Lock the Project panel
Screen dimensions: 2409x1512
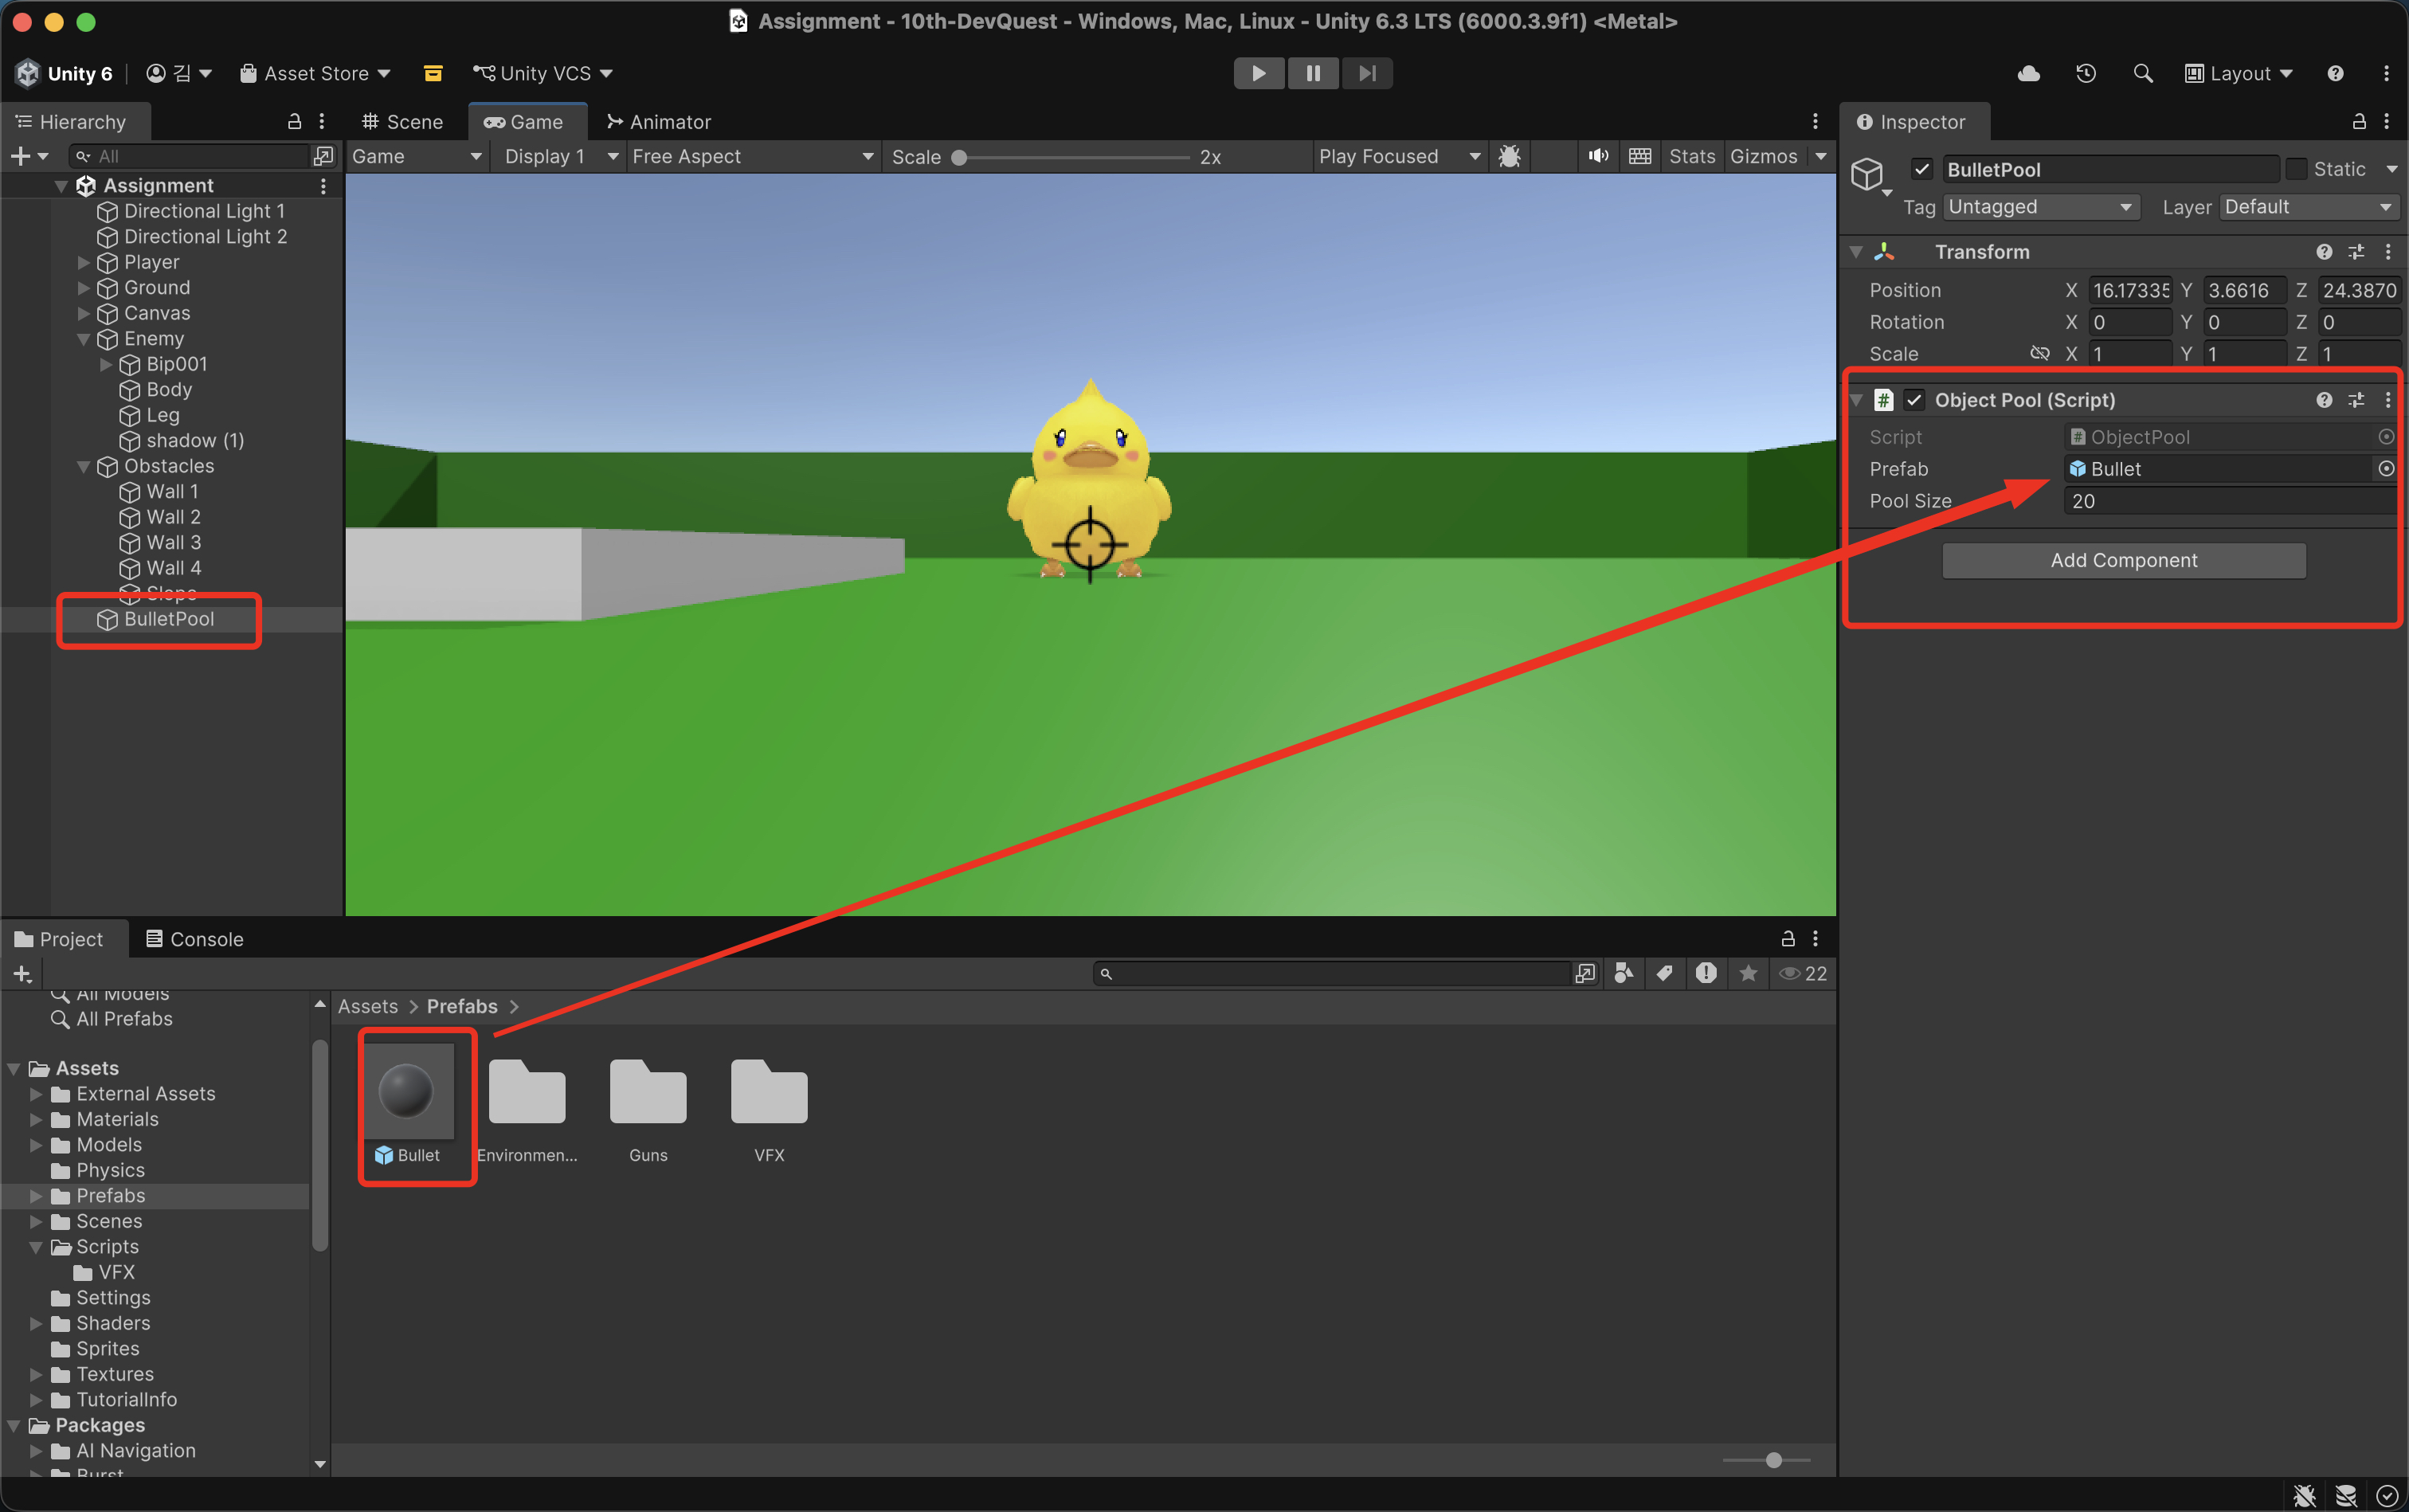(x=1788, y=938)
